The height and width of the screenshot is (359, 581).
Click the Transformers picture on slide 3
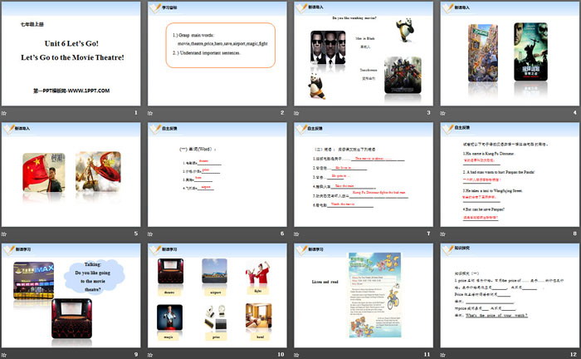click(x=402, y=79)
